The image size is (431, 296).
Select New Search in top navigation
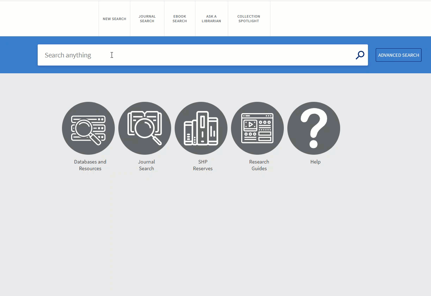(114, 19)
